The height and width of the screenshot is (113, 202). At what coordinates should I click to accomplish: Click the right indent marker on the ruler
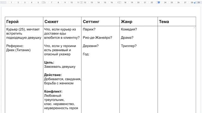[x=195, y=3]
